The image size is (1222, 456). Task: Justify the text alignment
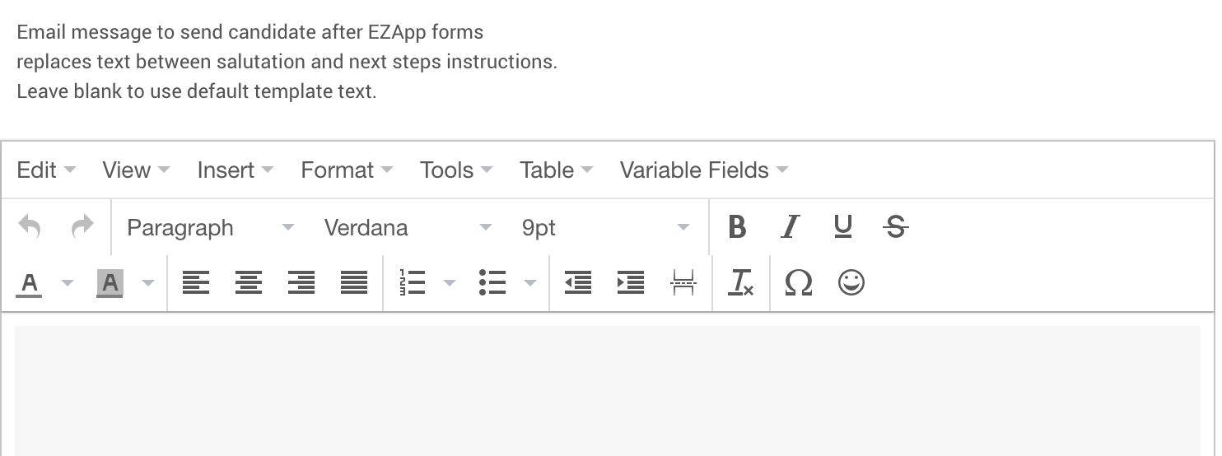[x=353, y=283]
